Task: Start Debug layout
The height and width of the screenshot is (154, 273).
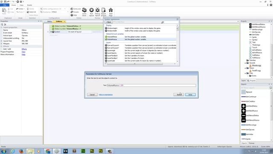Action: pyautogui.click(x=97, y=12)
